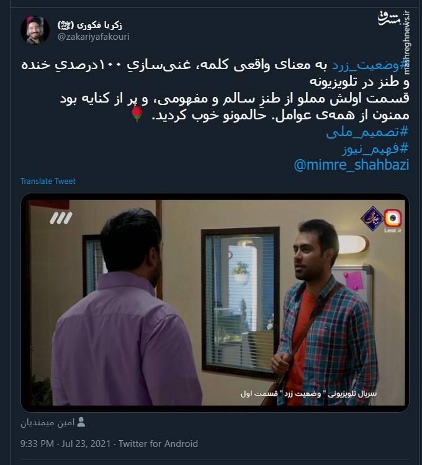This screenshot has width=422, height=465.
Task: Click the vertical mashreghnews.ir watermark text
Action: point(406,42)
